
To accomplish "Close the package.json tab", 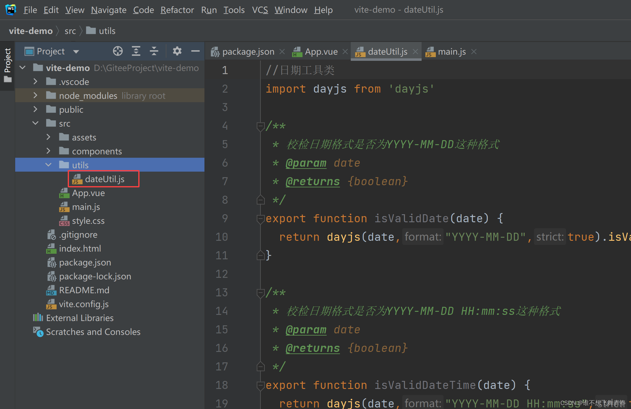I will pyautogui.click(x=282, y=52).
